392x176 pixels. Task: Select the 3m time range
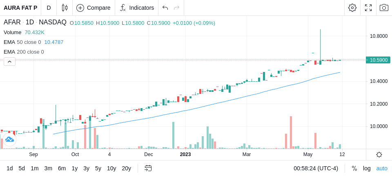(48, 169)
